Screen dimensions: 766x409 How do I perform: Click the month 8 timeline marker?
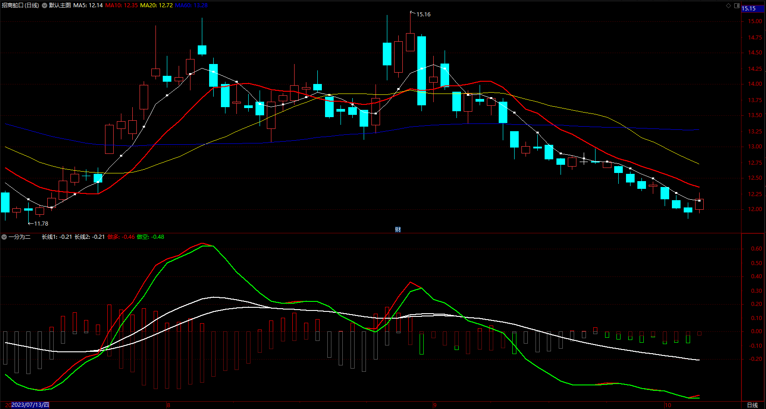pyautogui.click(x=168, y=405)
